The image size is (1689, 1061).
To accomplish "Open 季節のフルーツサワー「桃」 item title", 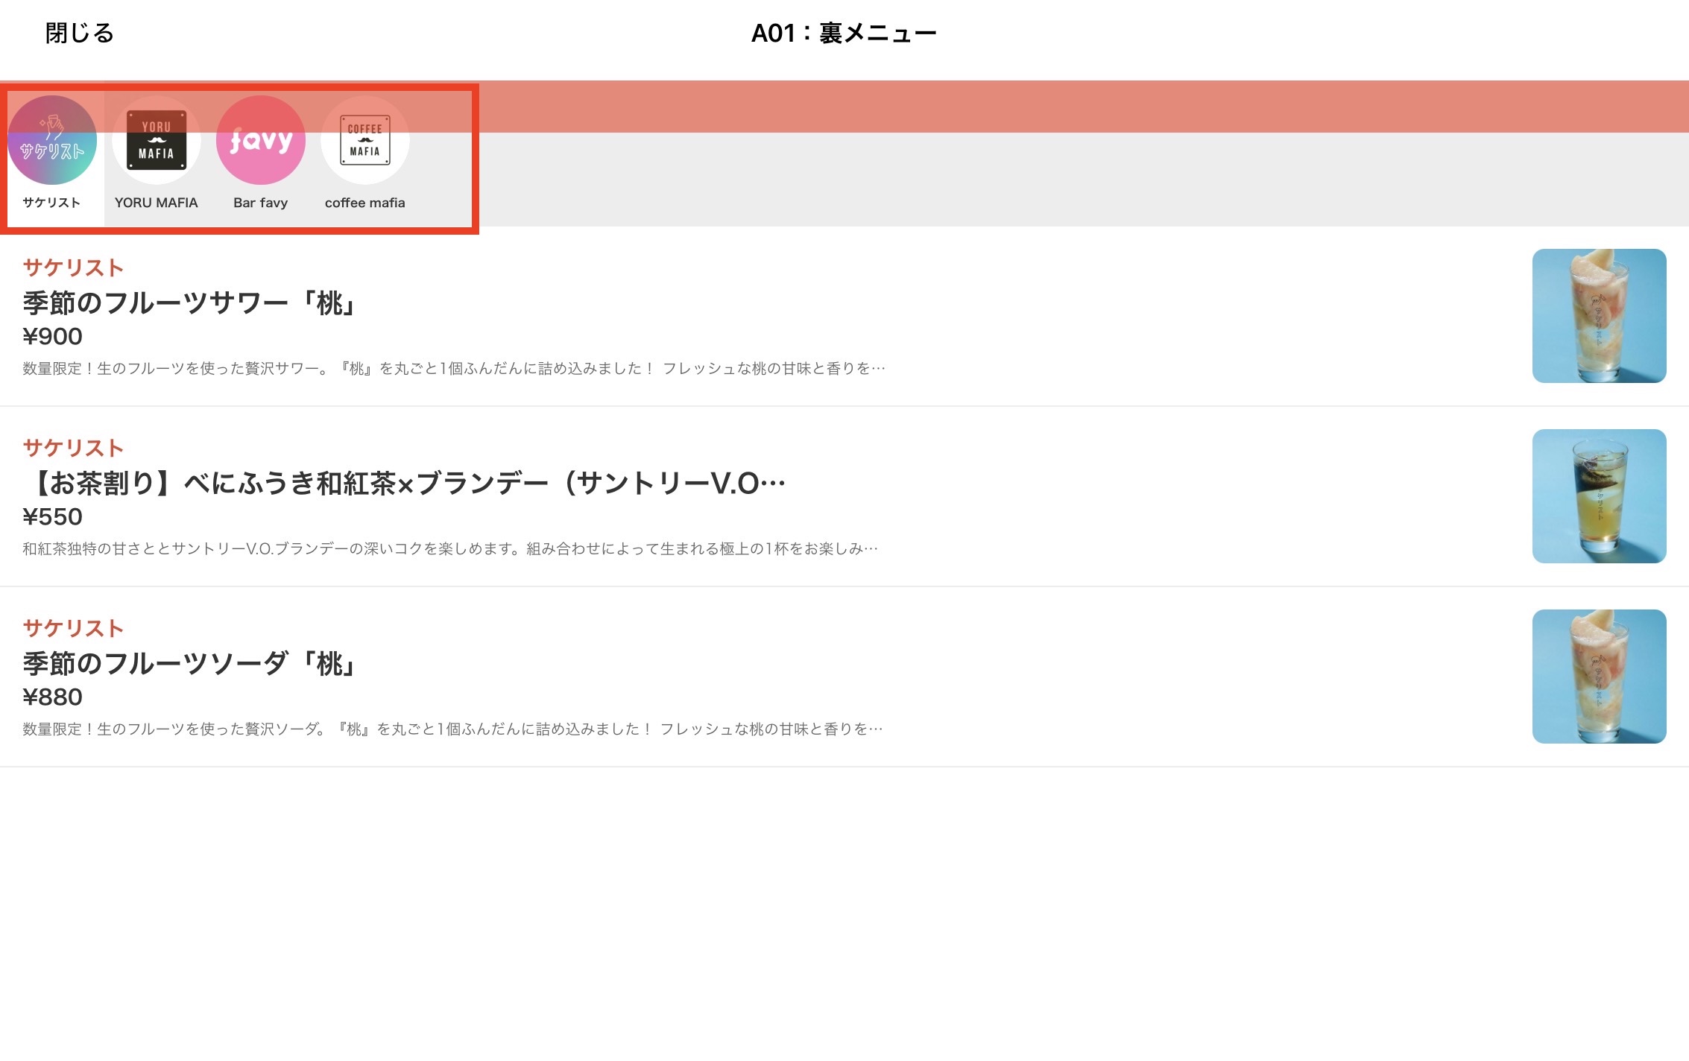I will point(191,303).
